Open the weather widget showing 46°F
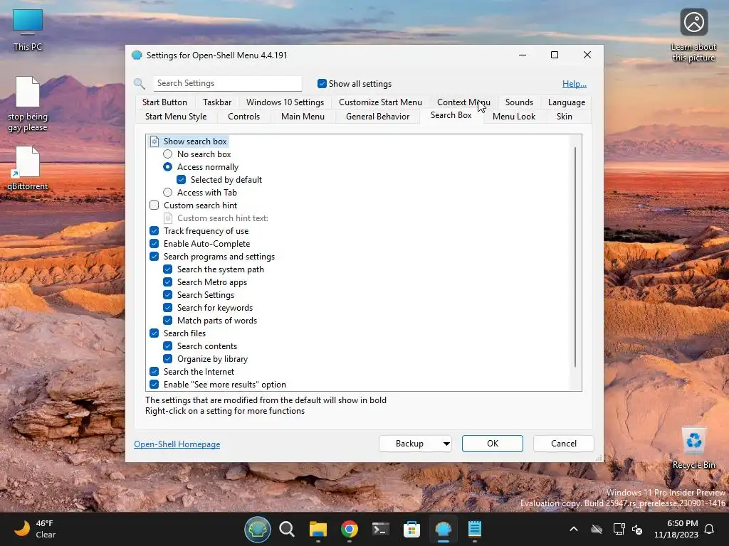The width and height of the screenshot is (729, 546). click(x=35, y=529)
